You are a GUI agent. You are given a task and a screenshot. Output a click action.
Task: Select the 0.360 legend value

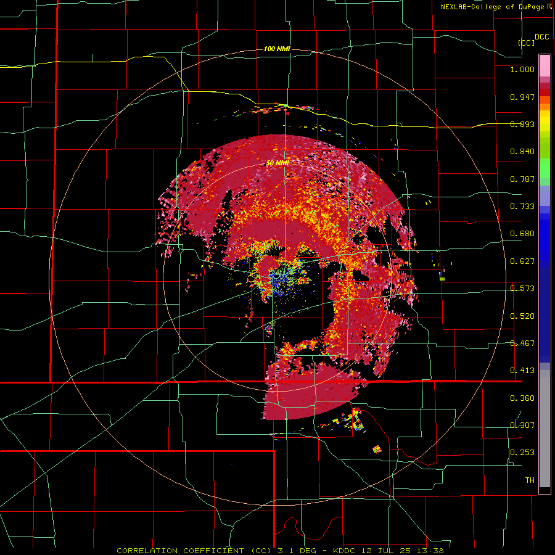click(522, 398)
